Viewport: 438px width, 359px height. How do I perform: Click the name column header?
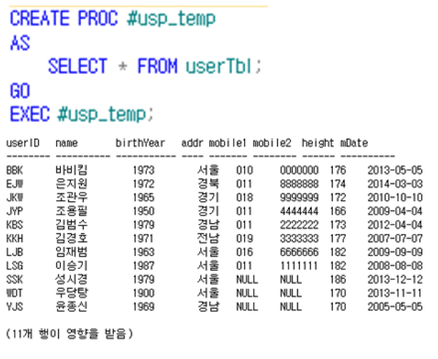point(67,143)
